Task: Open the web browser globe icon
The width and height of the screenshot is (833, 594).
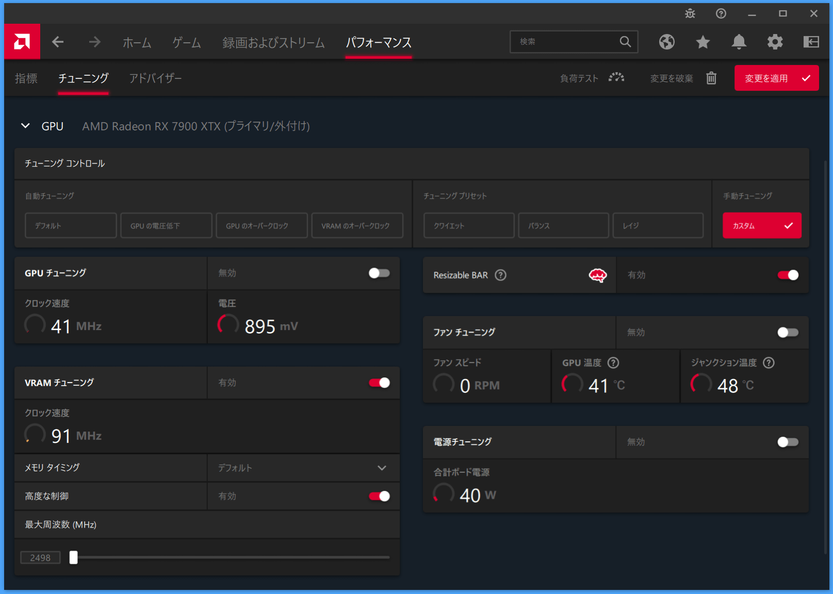Action: pyautogui.click(x=667, y=42)
